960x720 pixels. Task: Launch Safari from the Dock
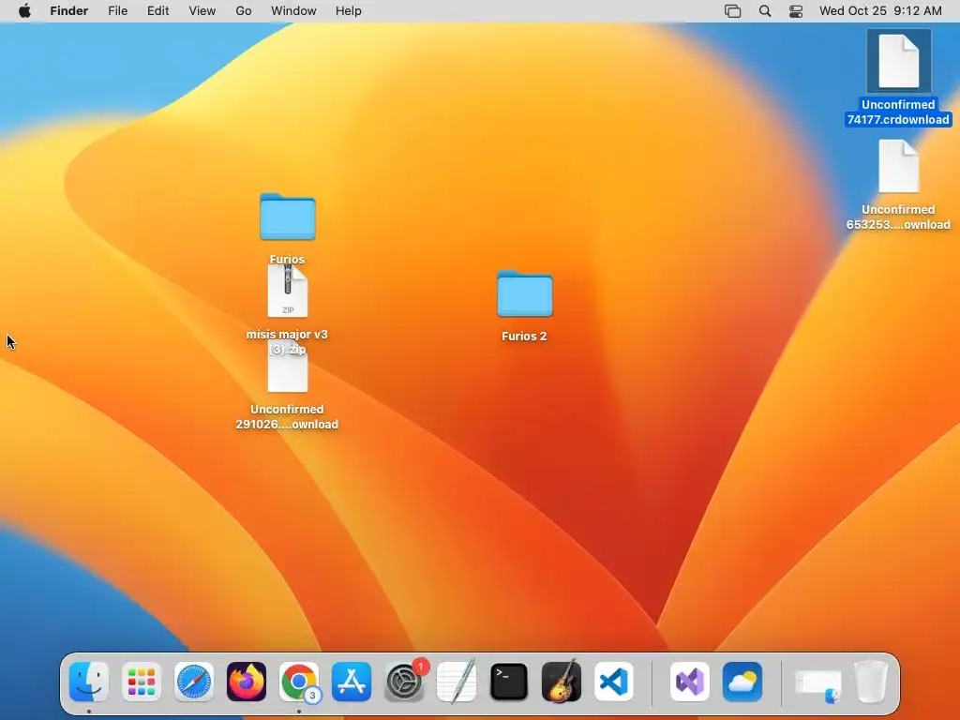pyautogui.click(x=194, y=682)
